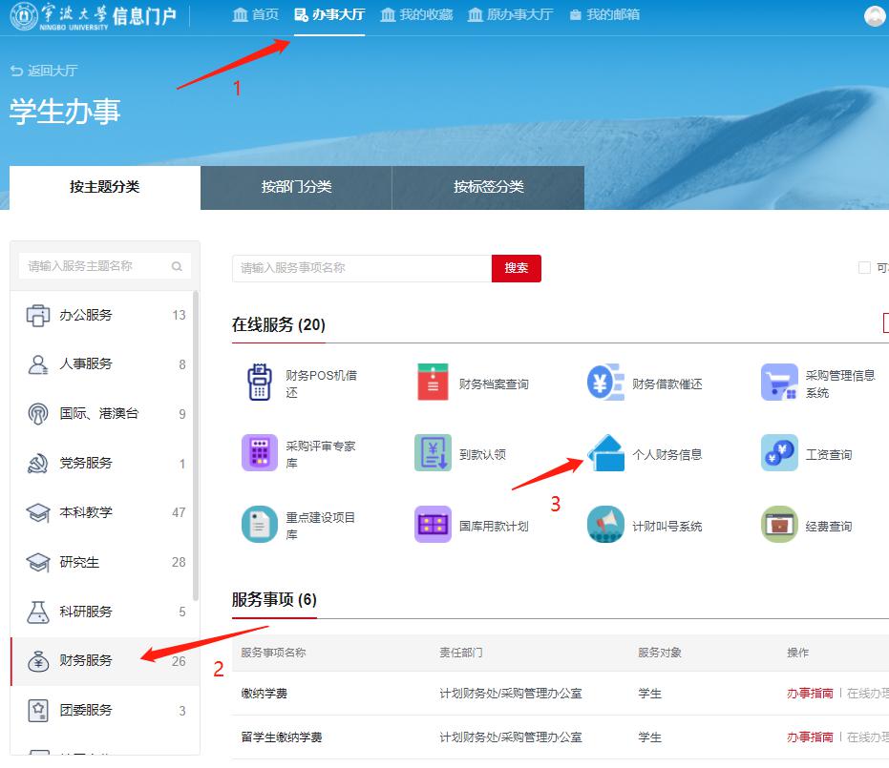This screenshot has height=768, width=889.
Task: Open 采购管理信息系统 shopping cart icon
Action: pos(779,384)
